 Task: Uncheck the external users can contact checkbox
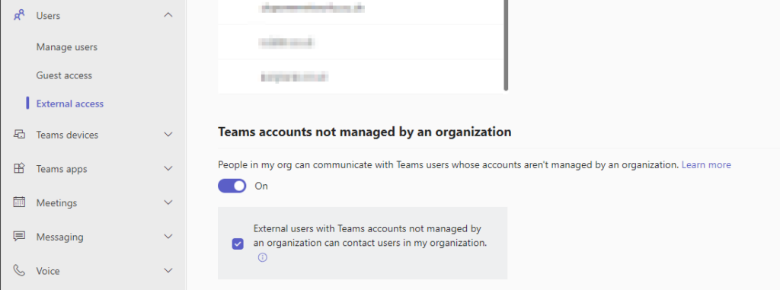(238, 244)
